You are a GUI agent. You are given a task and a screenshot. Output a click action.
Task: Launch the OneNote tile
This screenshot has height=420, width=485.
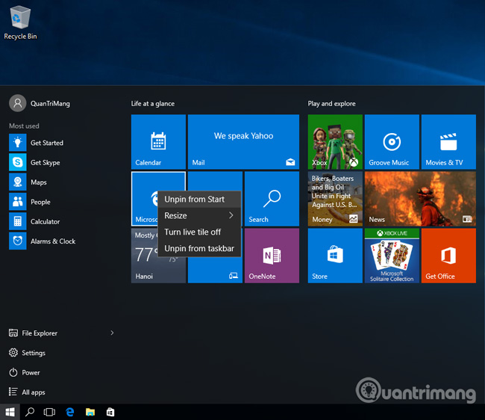(272, 256)
